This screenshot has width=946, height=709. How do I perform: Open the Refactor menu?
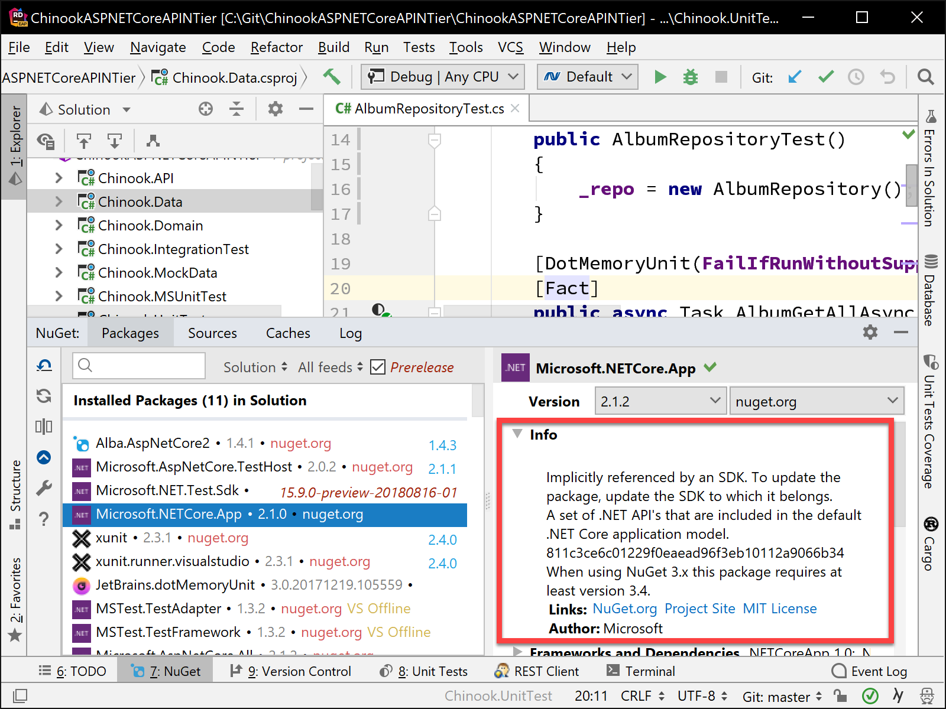[276, 47]
